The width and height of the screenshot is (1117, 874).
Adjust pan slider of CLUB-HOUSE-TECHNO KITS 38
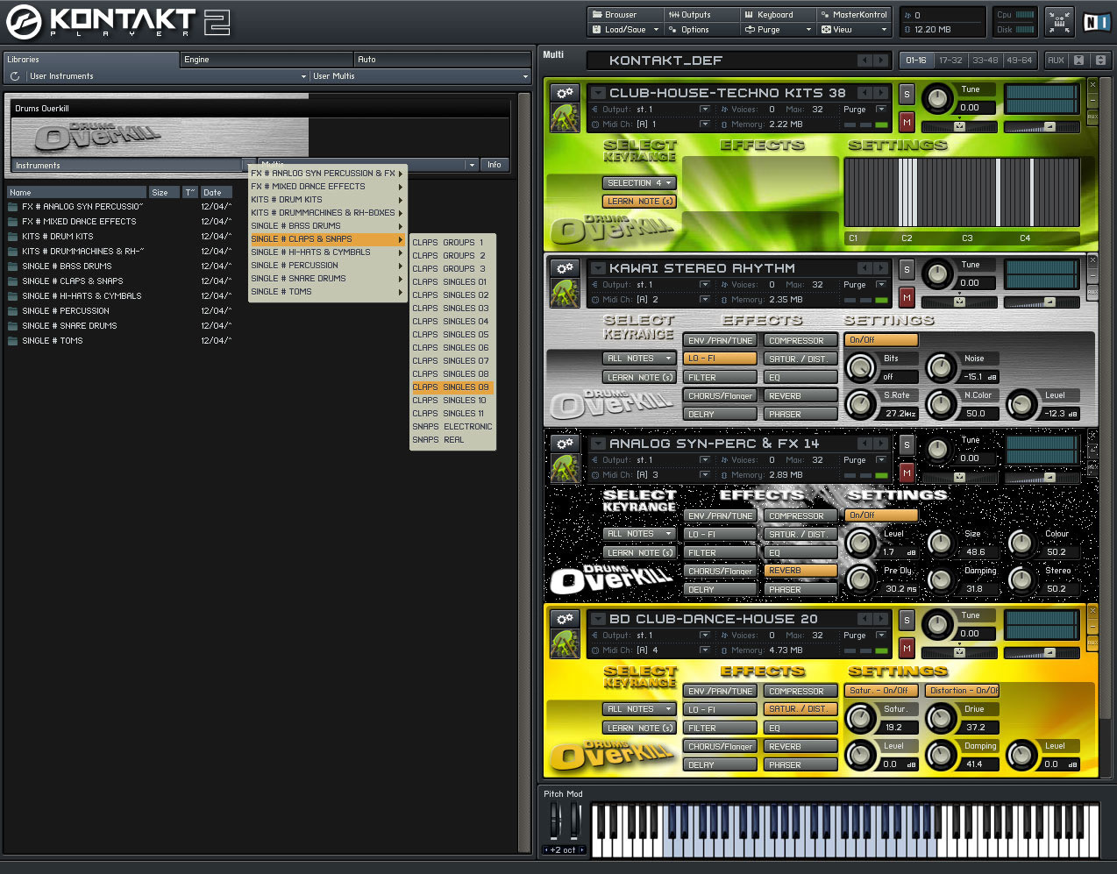959,127
